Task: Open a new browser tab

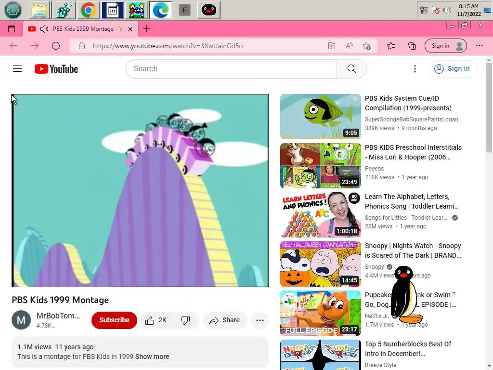Action: (x=146, y=29)
